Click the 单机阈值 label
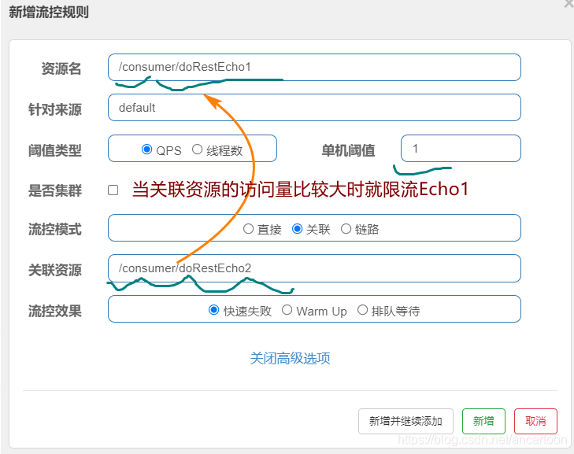Image resolution: width=574 pixels, height=454 pixels. point(348,150)
